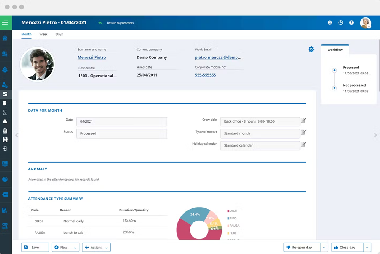Click the blue gear beside employee details
The width and height of the screenshot is (380, 254).
(311, 49)
